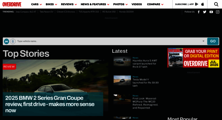Visit the Facebook page icon

pyautogui.click(x=199, y=12)
